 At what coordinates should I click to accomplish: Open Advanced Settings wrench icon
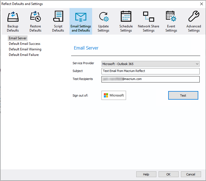(194, 17)
